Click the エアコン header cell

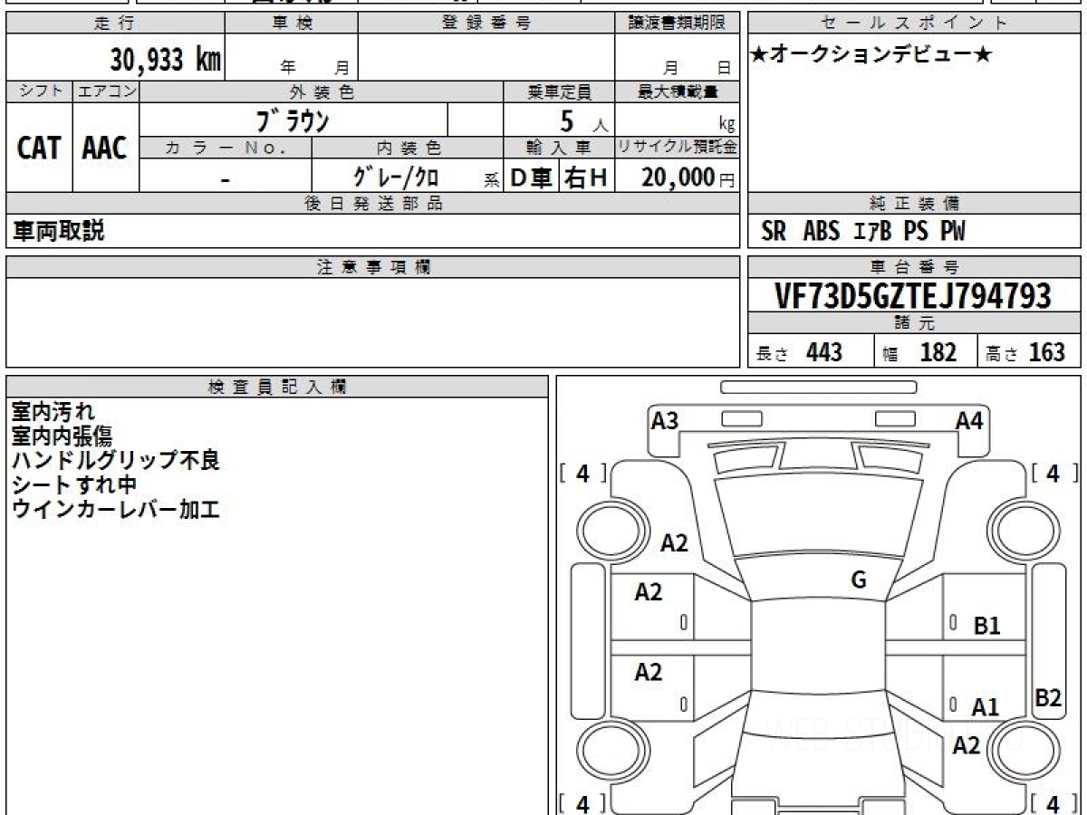pyautogui.click(x=106, y=91)
